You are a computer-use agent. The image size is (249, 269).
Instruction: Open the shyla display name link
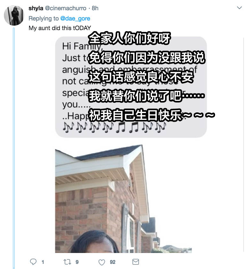pyautogui.click(x=36, y=8)
